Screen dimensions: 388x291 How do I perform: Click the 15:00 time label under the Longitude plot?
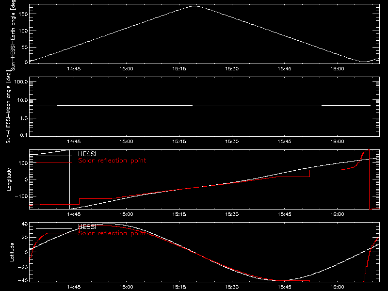127,214
